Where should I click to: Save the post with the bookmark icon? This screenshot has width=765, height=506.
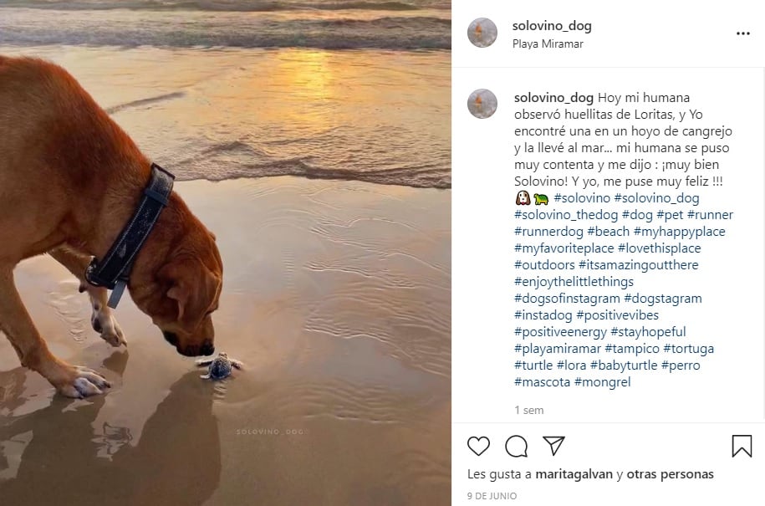742,446
